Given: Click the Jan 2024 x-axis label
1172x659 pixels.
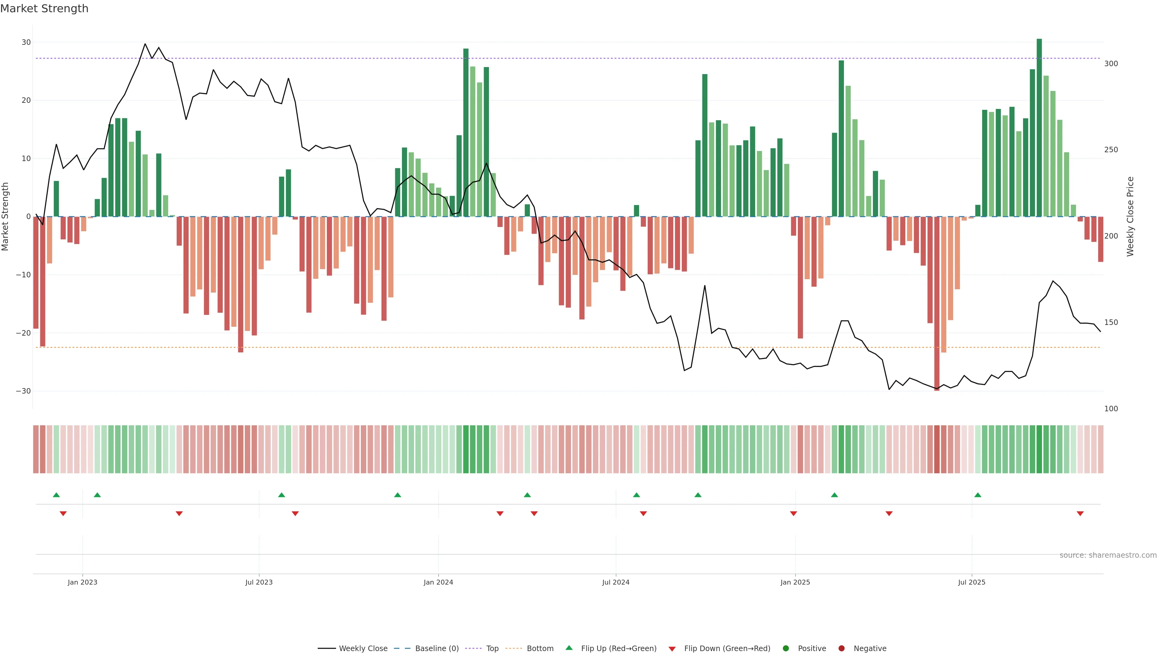Looking at the screenshot, I should pos(438,582).
